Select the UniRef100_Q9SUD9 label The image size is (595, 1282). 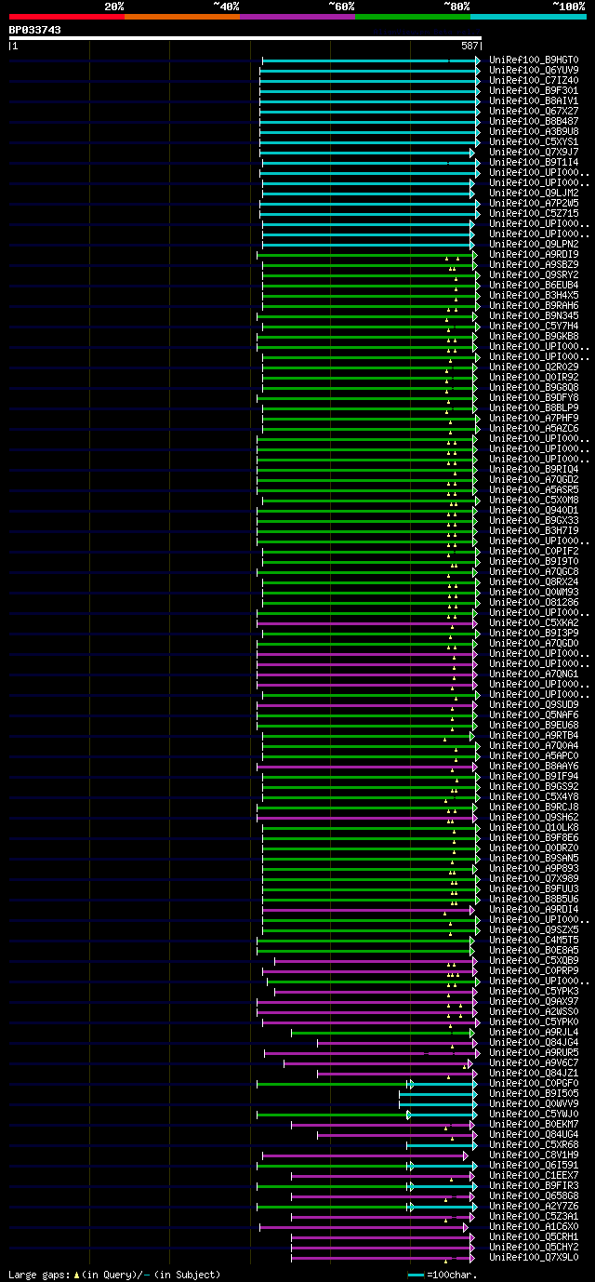533,704
